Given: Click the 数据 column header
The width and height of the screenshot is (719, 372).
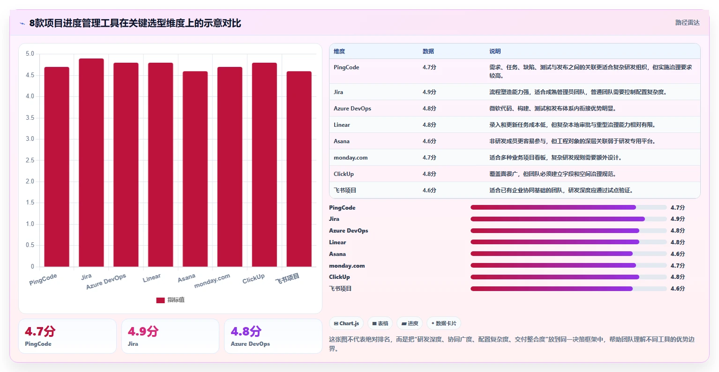Looking at the screenshot, I should [428, 51].
